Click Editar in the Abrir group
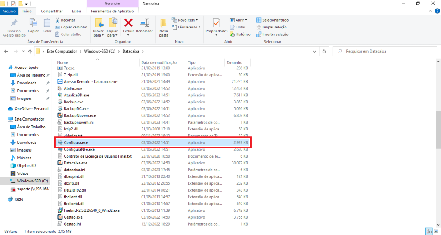Viewport: 441px width, 235px height. click(238, 27)
